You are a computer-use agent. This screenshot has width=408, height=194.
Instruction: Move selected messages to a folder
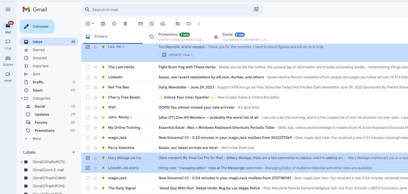[178, 24]
